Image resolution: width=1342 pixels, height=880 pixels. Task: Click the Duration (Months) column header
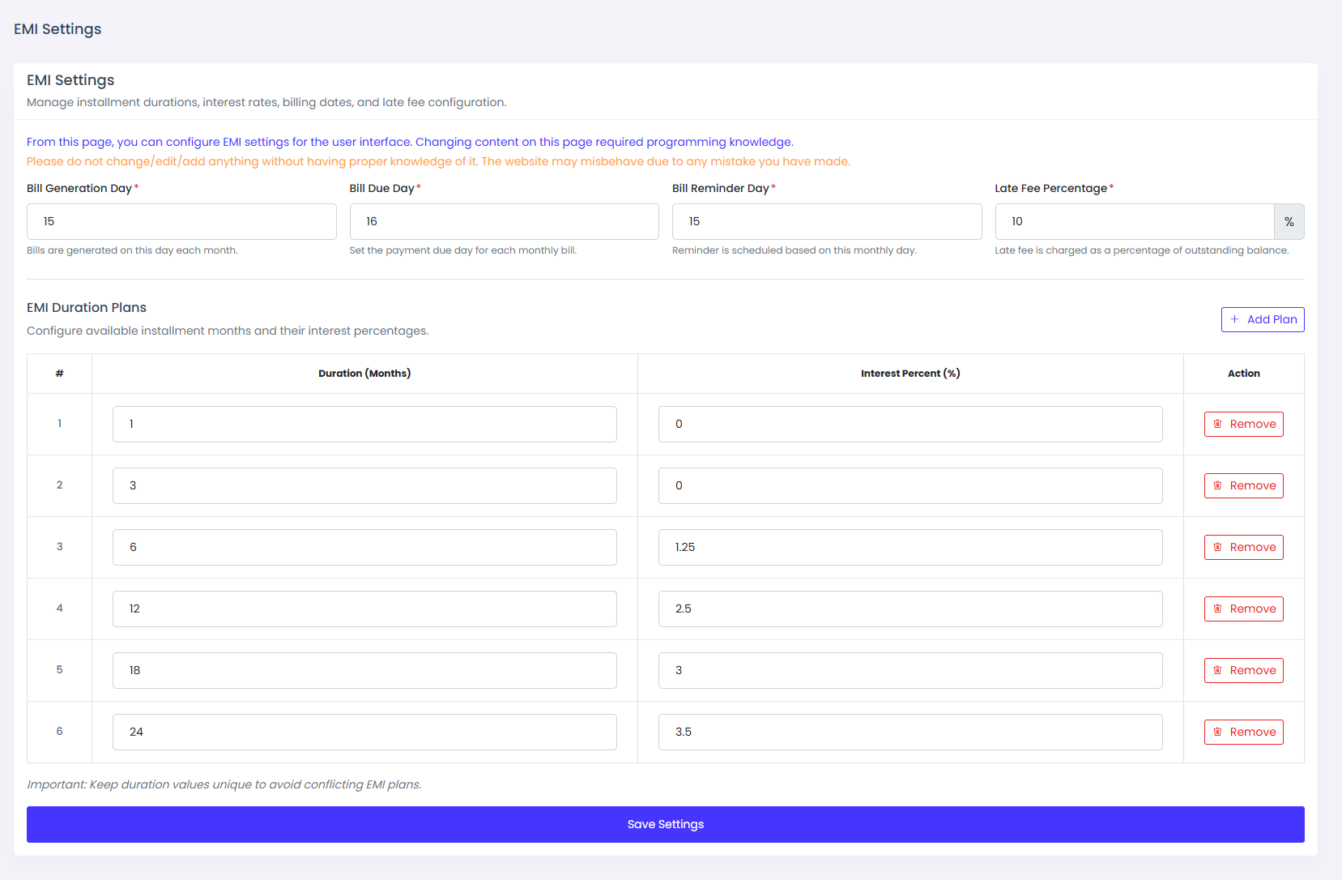tap(364, 374)
